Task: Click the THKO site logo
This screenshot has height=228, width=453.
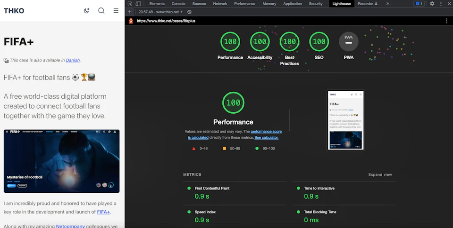Action: pyautogui.click(x=14, y=11)
